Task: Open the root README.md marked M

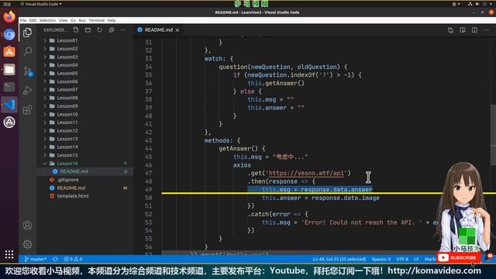Action: [71, 188]
